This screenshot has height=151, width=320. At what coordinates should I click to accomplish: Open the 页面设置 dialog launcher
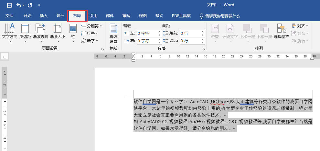pos(102,49)
